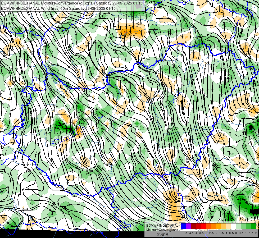Click the legend label ECMWF-INDEX-ANAL
This screenshot has height=238, width=259.
click(162, 226)
